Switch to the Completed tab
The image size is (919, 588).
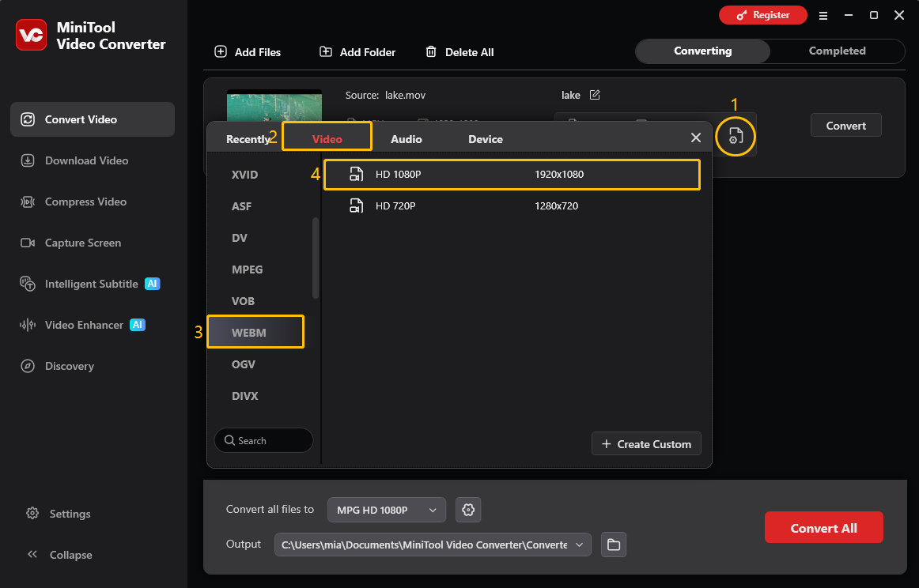(837, 51)
